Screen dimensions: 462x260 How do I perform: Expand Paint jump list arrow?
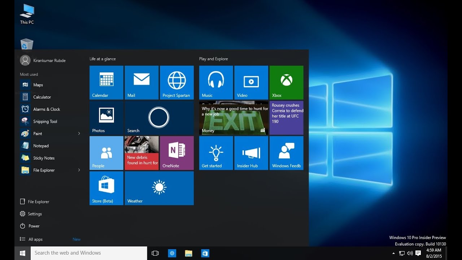point(79,134)
